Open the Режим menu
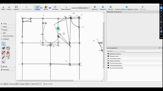Screen dimensions: 163x91 [x=14, y=4]
